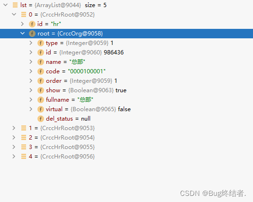Click the field icon of type

pyautogui.click(x=41, y=43)
